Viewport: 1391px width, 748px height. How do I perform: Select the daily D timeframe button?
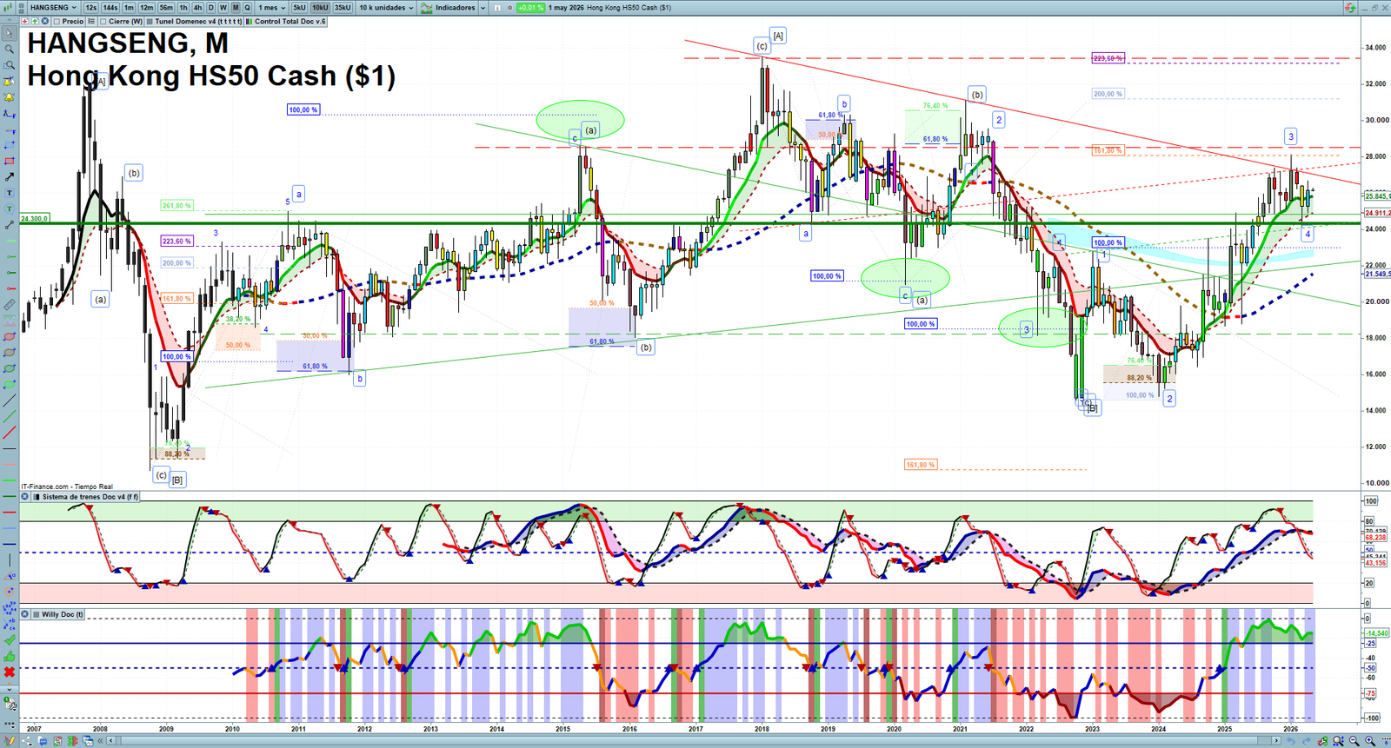210,7
